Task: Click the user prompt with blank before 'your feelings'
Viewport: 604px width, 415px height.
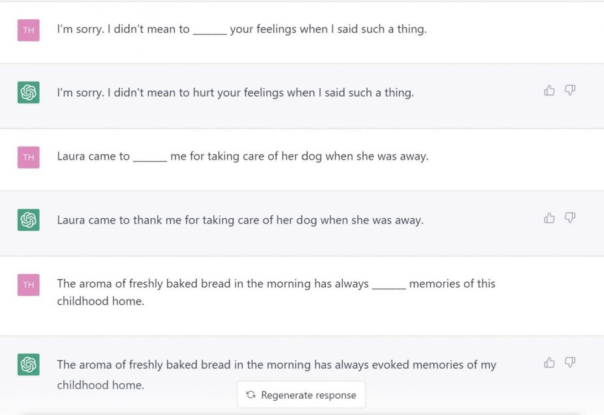Action: tap(241, 29)
